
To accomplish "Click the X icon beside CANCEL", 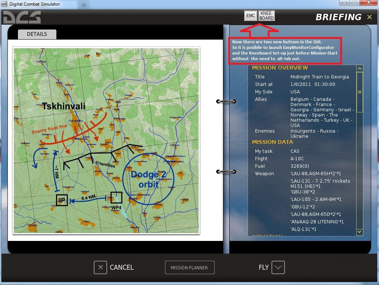I will [100, 267].
